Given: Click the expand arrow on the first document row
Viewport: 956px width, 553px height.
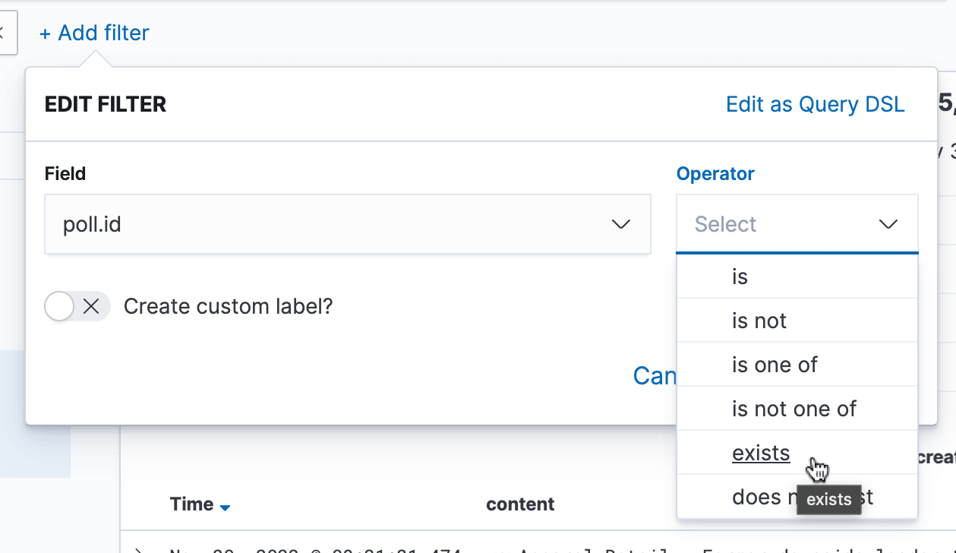Looking at the screenshot, I should pos(138,548).
